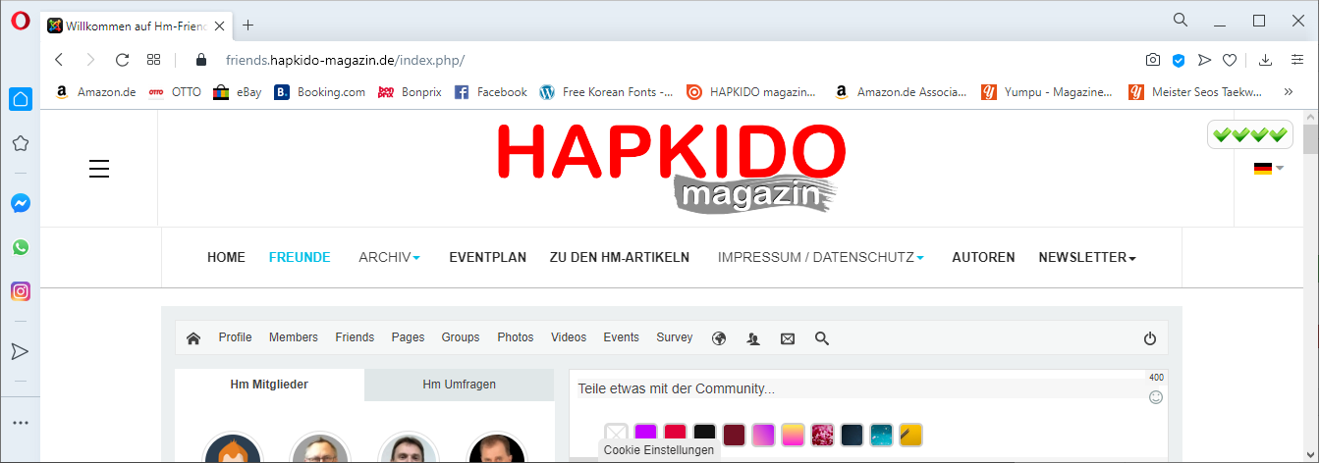The height and width of the screenshot is (463, 1320).
Task: Open the messages envelope icon
Action: tap(788, 338)
